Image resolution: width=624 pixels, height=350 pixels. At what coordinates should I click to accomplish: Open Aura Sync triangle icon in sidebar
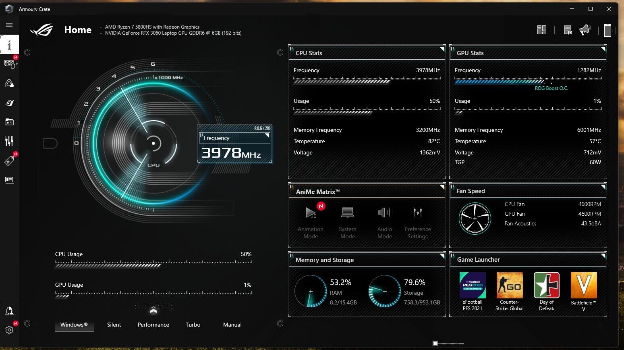click(x=9, y=83)
